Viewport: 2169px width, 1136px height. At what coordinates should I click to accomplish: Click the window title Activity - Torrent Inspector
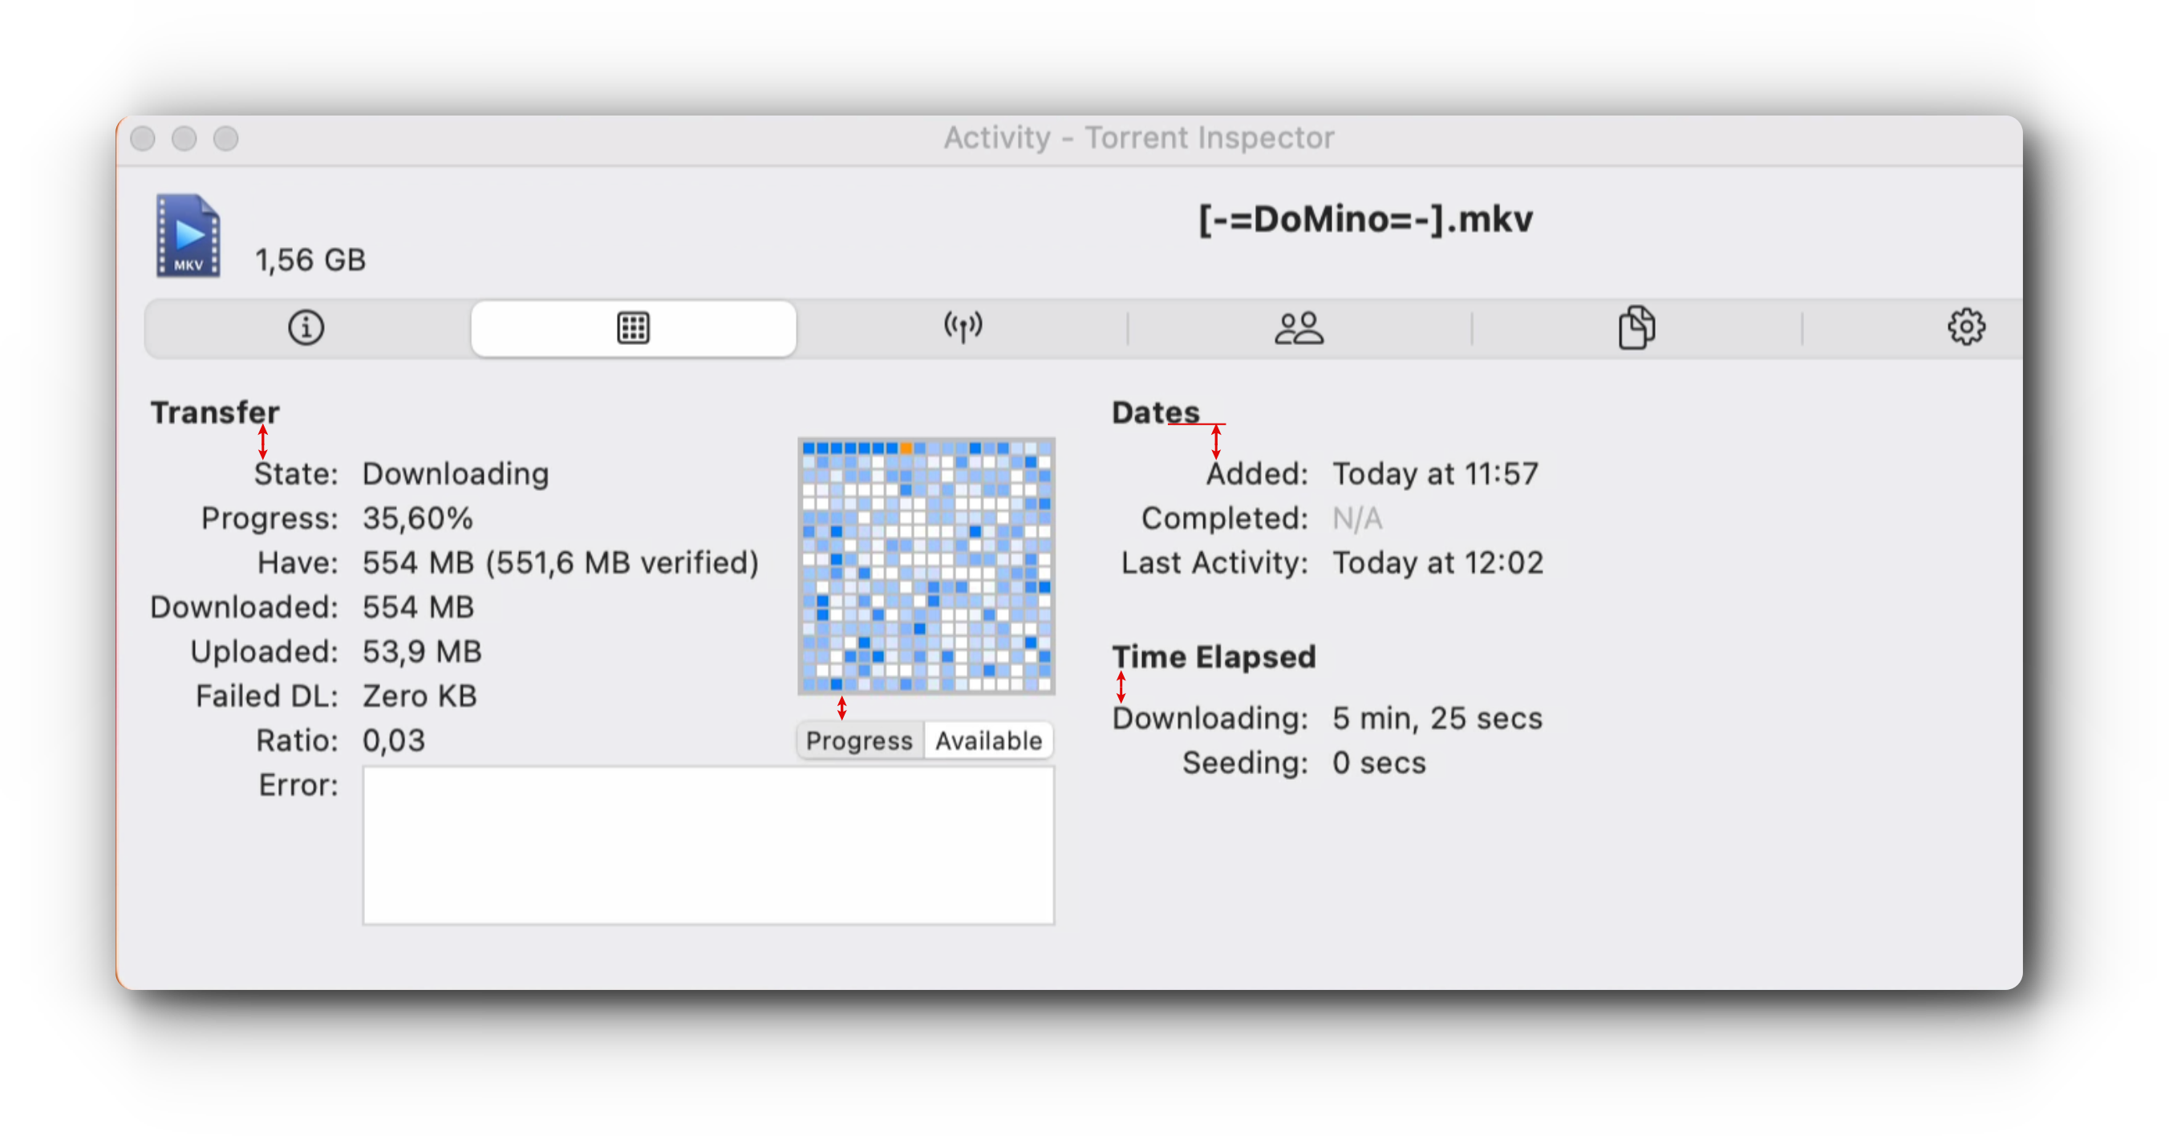1138,137
